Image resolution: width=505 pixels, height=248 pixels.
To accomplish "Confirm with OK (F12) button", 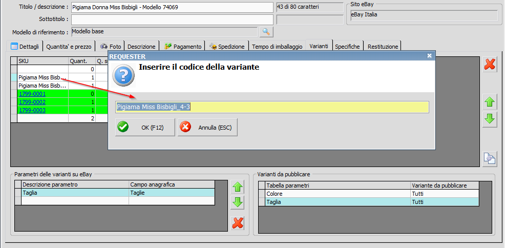I will click(x=145, y=128).
